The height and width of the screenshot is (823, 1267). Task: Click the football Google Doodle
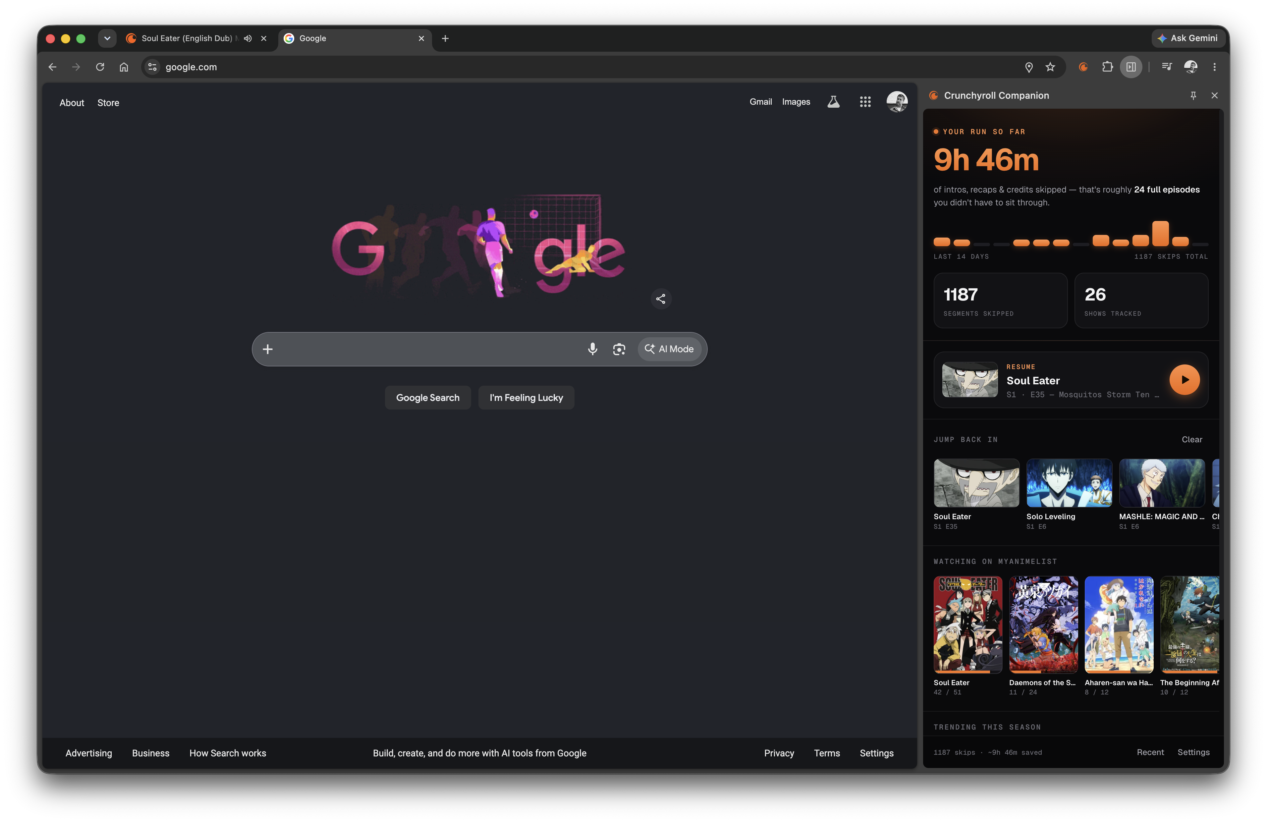(x=478, y=246)
